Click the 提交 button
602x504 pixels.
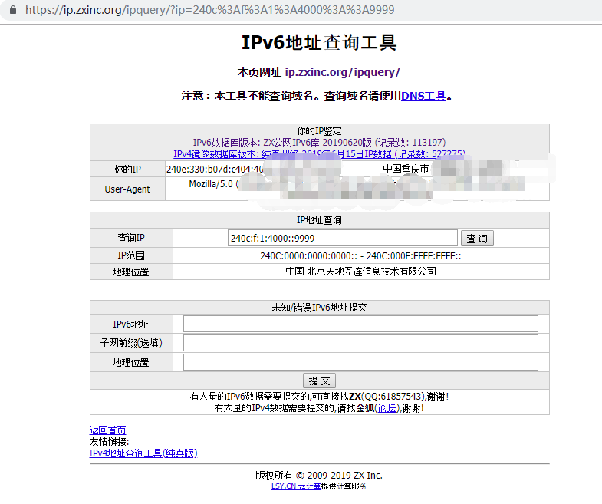coord(320,380)
